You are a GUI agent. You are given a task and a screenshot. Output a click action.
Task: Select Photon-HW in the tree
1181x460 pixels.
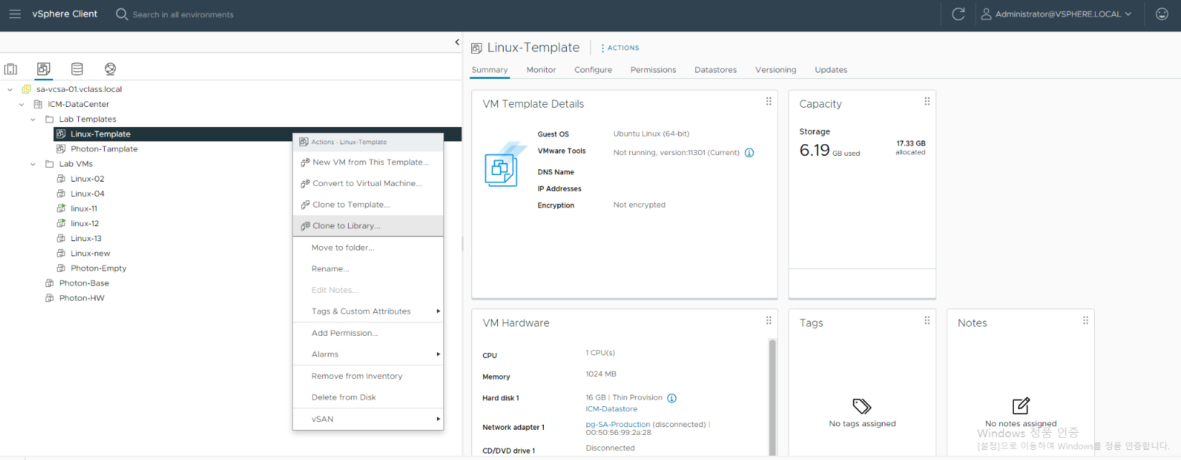[82, 299]
